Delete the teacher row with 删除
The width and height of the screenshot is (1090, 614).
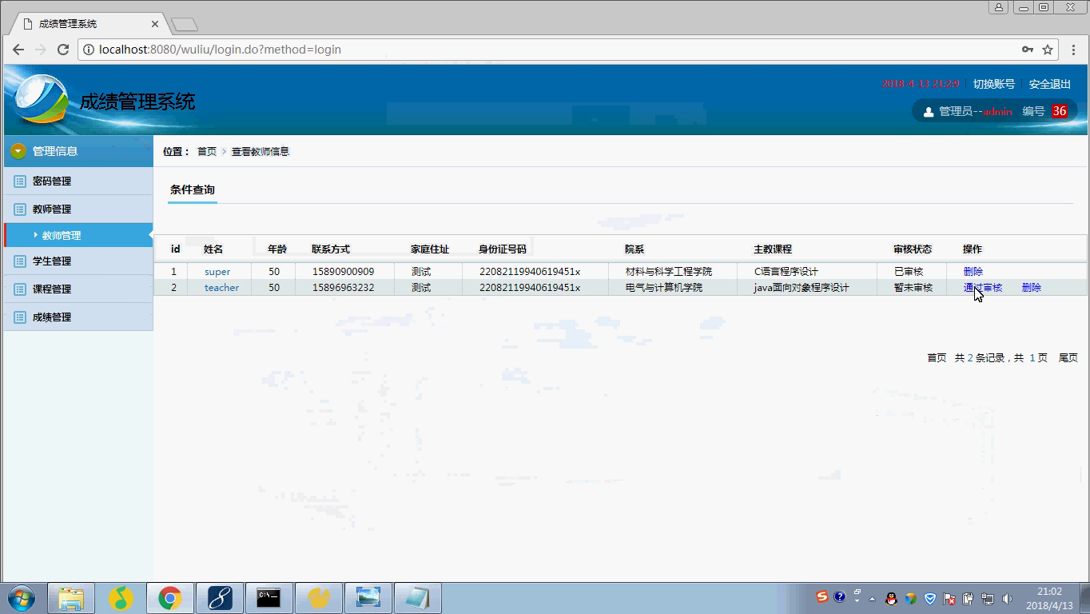[1032, 288]
